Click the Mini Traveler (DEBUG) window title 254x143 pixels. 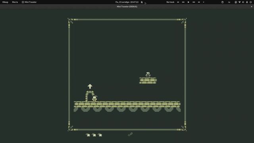click(x=127, y=7)
